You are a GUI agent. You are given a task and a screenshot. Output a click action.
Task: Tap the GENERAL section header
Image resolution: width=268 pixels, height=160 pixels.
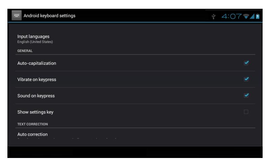tap(25, 51)
